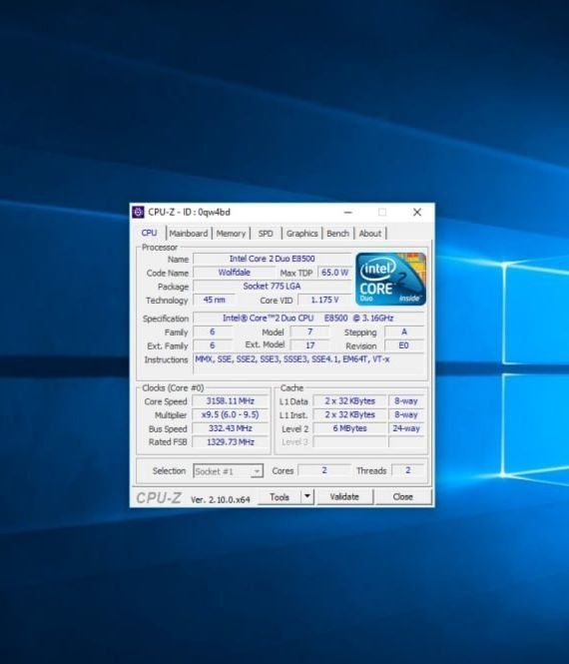This screenshot has width=569, height=664.
Task: Open the CPU tab
Action: [149, 233]
